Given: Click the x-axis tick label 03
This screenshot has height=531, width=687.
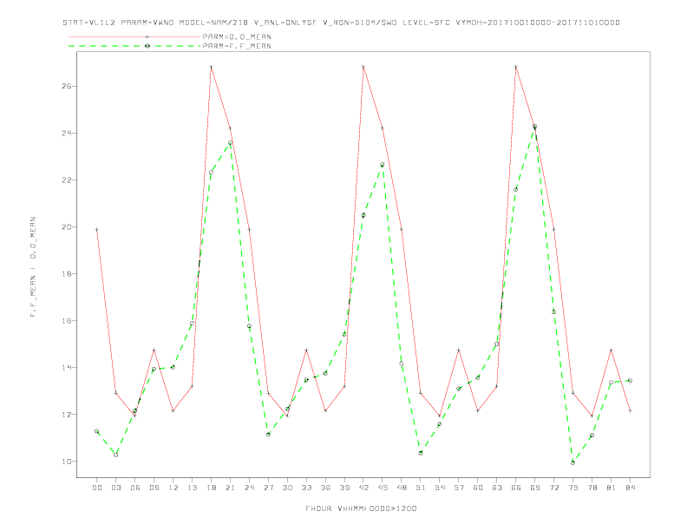Looking at the screenshot, I should click(115, 488).
